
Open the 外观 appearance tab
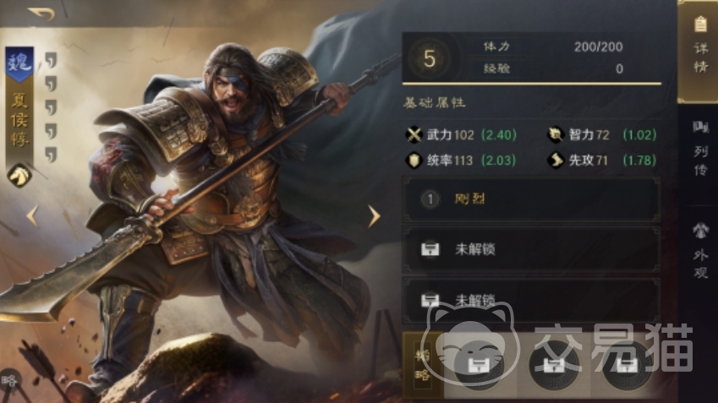click(699, 251)
